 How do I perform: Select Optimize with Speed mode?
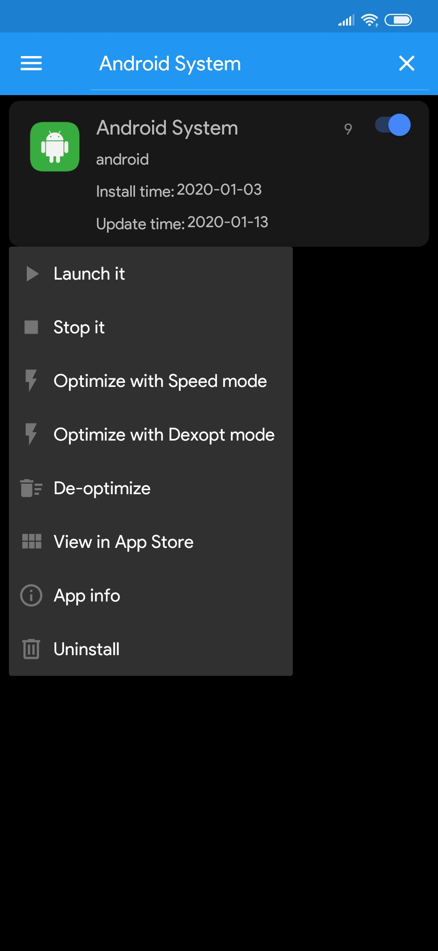(x=151, y=381)
